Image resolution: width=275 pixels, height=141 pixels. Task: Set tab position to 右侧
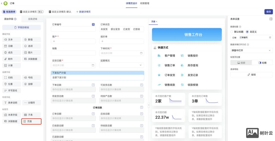point(262,63)
